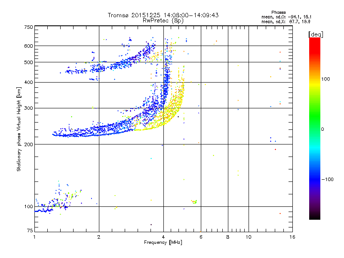Click the x-axis label '2'
Screen dimensions: 344x258
point(99,237)
